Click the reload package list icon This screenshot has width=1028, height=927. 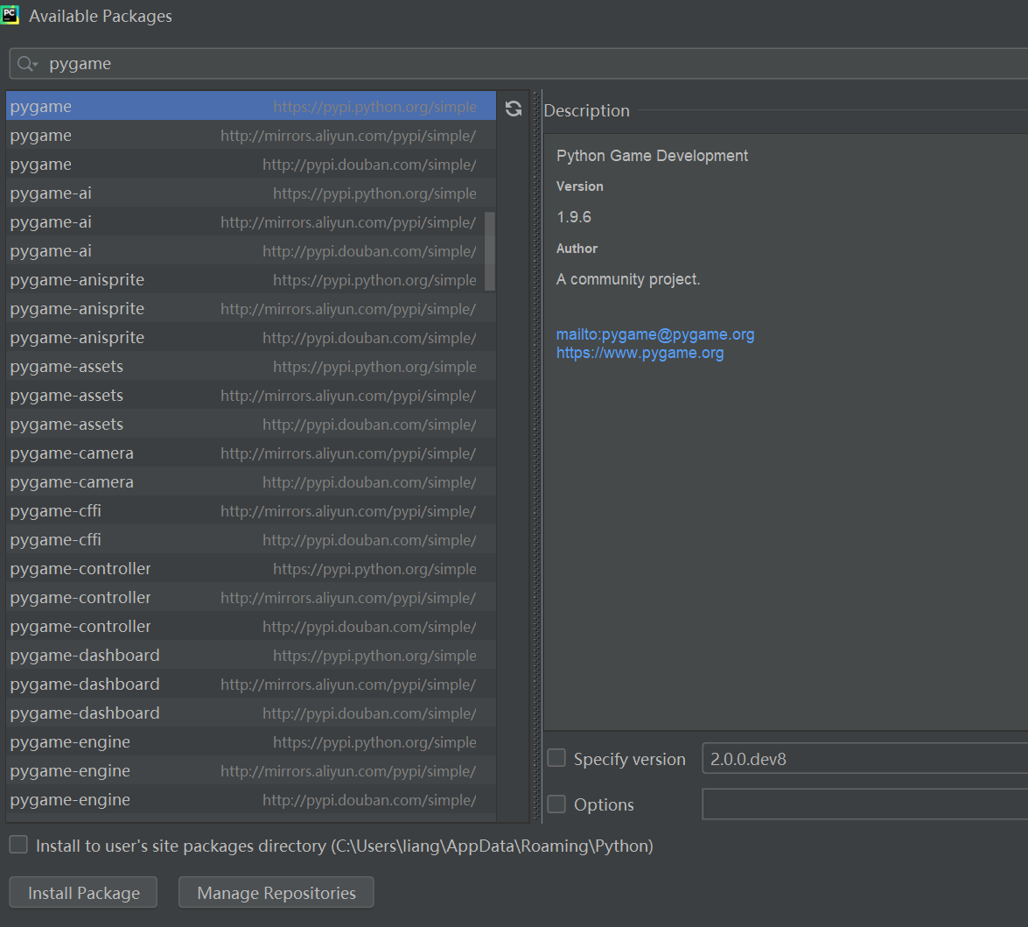click(514, 109)
